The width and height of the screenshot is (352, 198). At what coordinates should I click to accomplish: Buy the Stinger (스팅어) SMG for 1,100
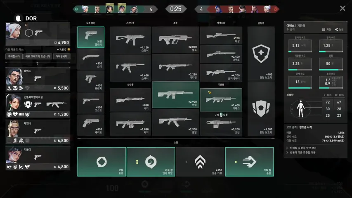click(x=130, y=40)
